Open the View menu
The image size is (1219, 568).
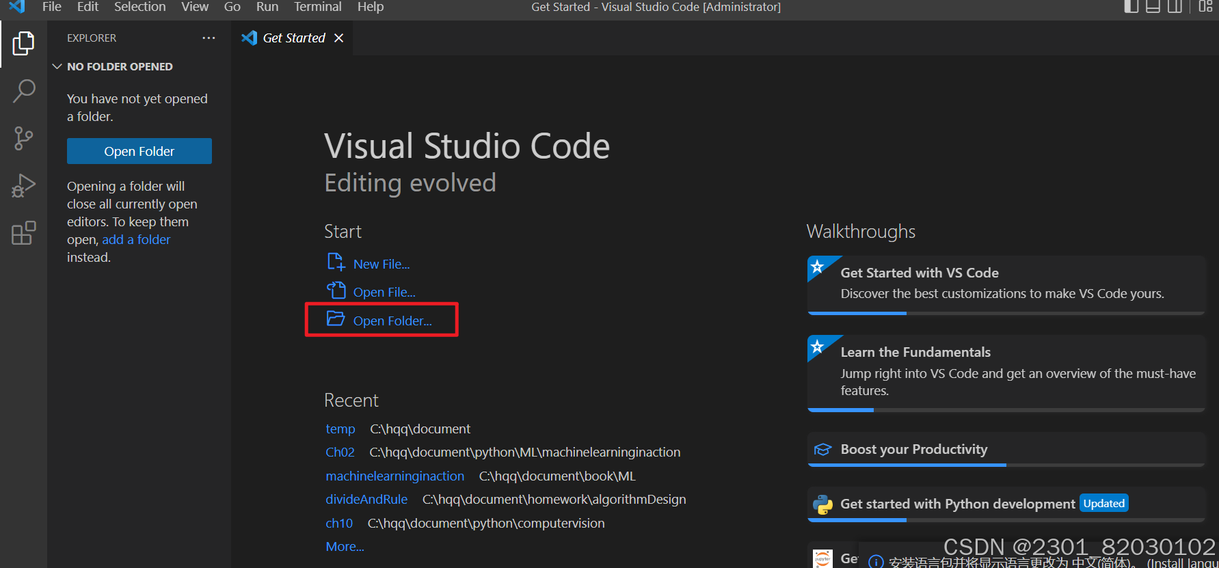point(195,7)
